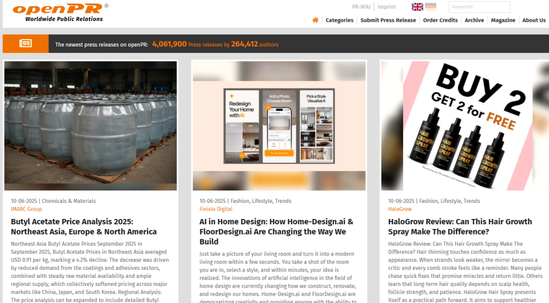The width and height of the screenshot is (549, 303).
Task: Open Butyl Acetate Price Analysis 2025 headline
Action: tap(84, 226)
